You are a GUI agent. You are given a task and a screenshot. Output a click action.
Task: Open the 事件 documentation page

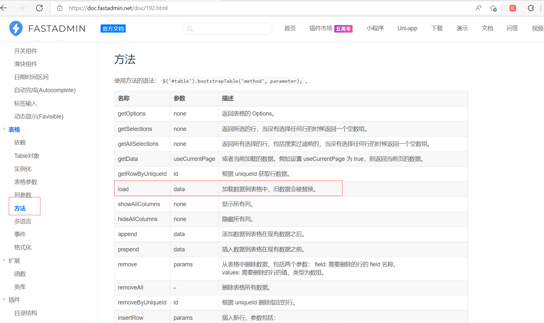20,234
